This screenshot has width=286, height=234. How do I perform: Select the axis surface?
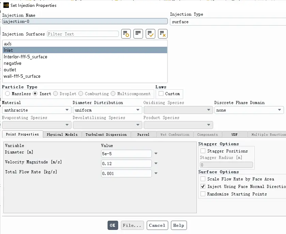pyautogui.click(x=85, y=44)
